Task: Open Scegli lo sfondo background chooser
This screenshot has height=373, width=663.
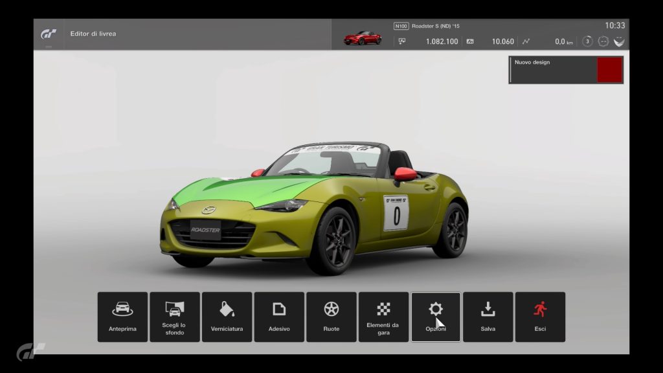Action: click(175, 317)
